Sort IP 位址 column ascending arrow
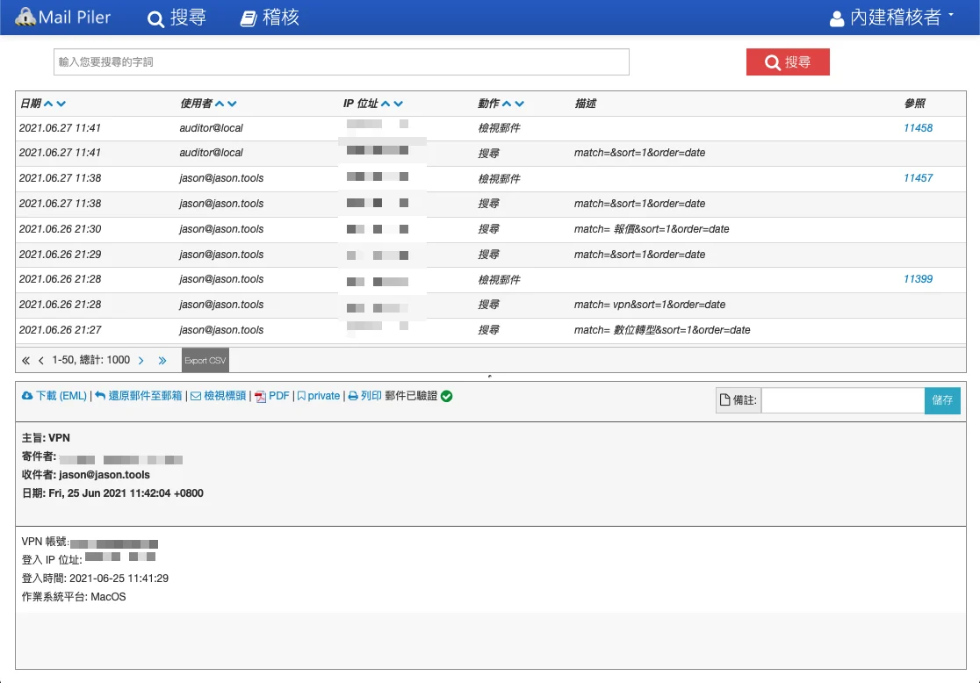The height and width of the screenshot is (683, 980). click(386, 104)
